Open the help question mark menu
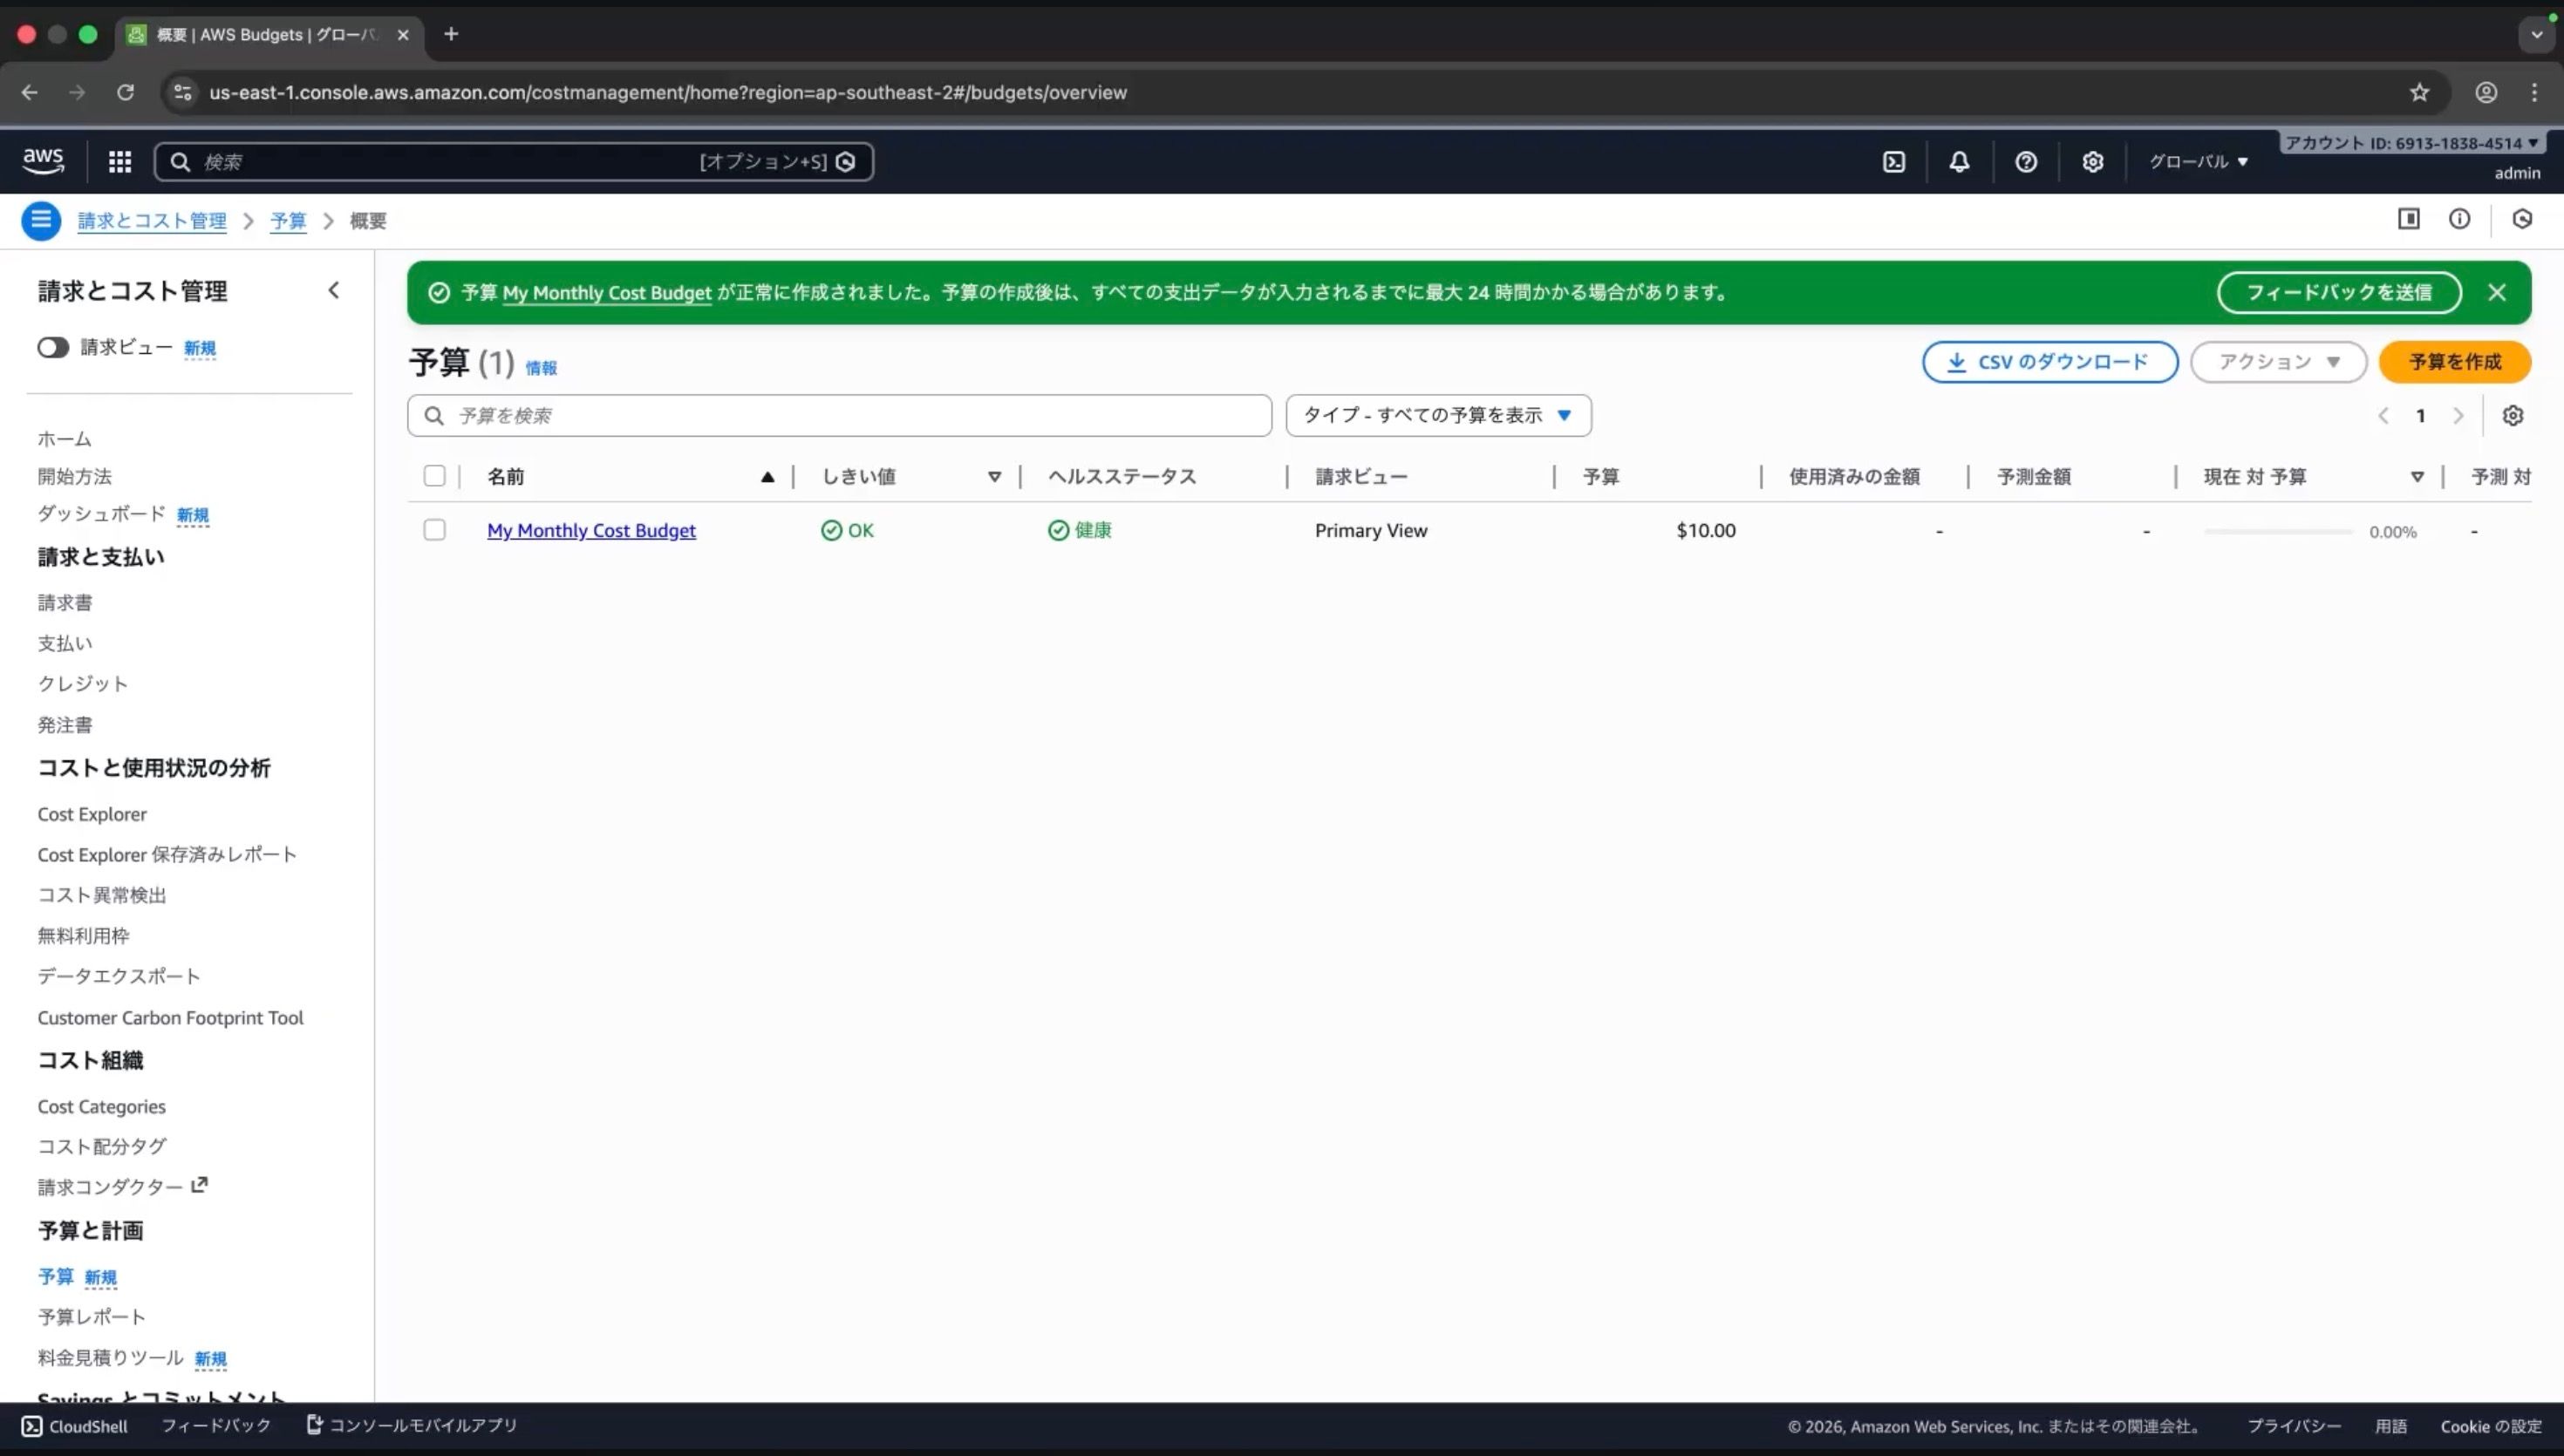Screen dimensions: 2564x1456 (x=2026, y=162)
